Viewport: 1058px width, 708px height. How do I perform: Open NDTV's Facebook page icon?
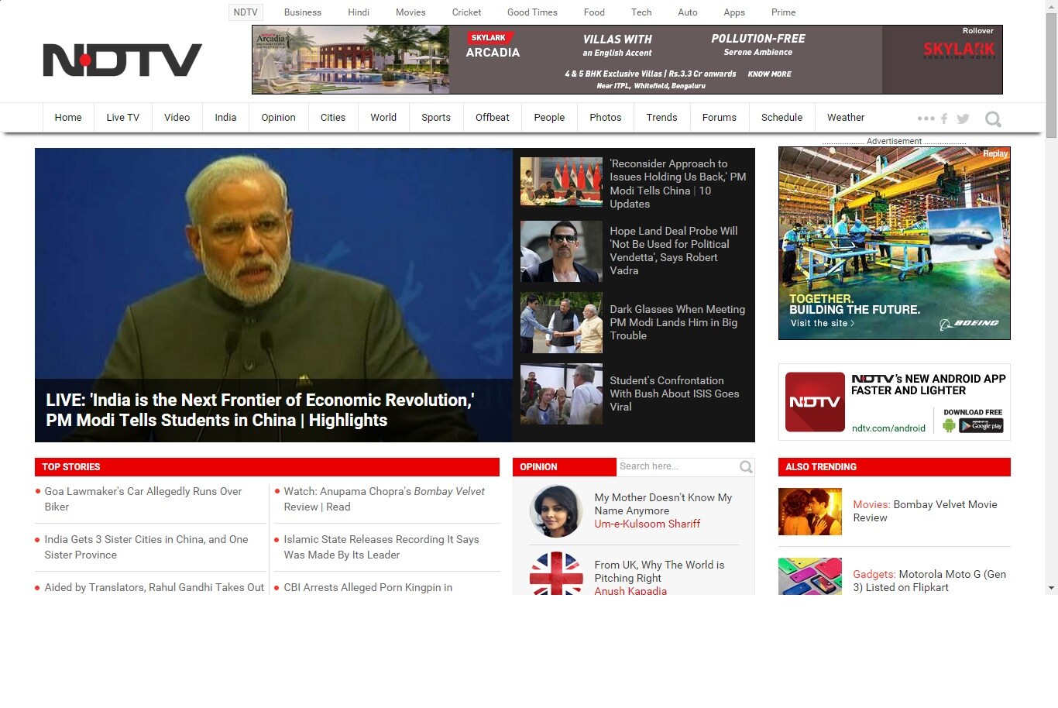944,119
